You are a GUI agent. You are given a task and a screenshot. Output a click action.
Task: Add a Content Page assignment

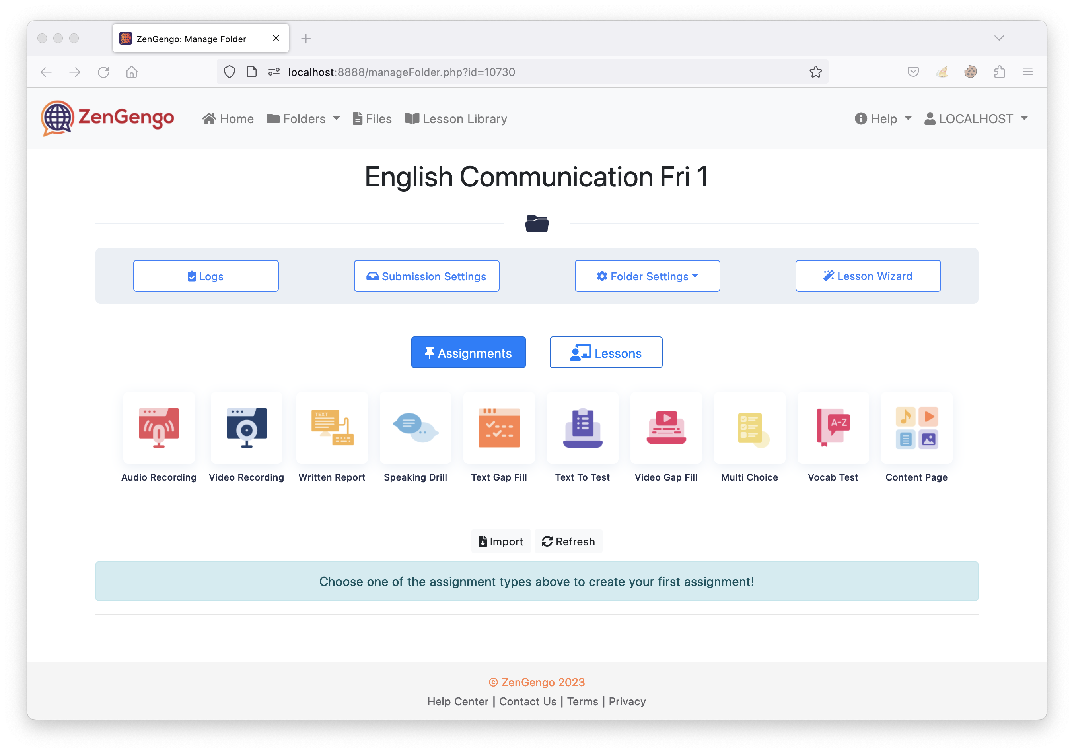click(916, 428)
